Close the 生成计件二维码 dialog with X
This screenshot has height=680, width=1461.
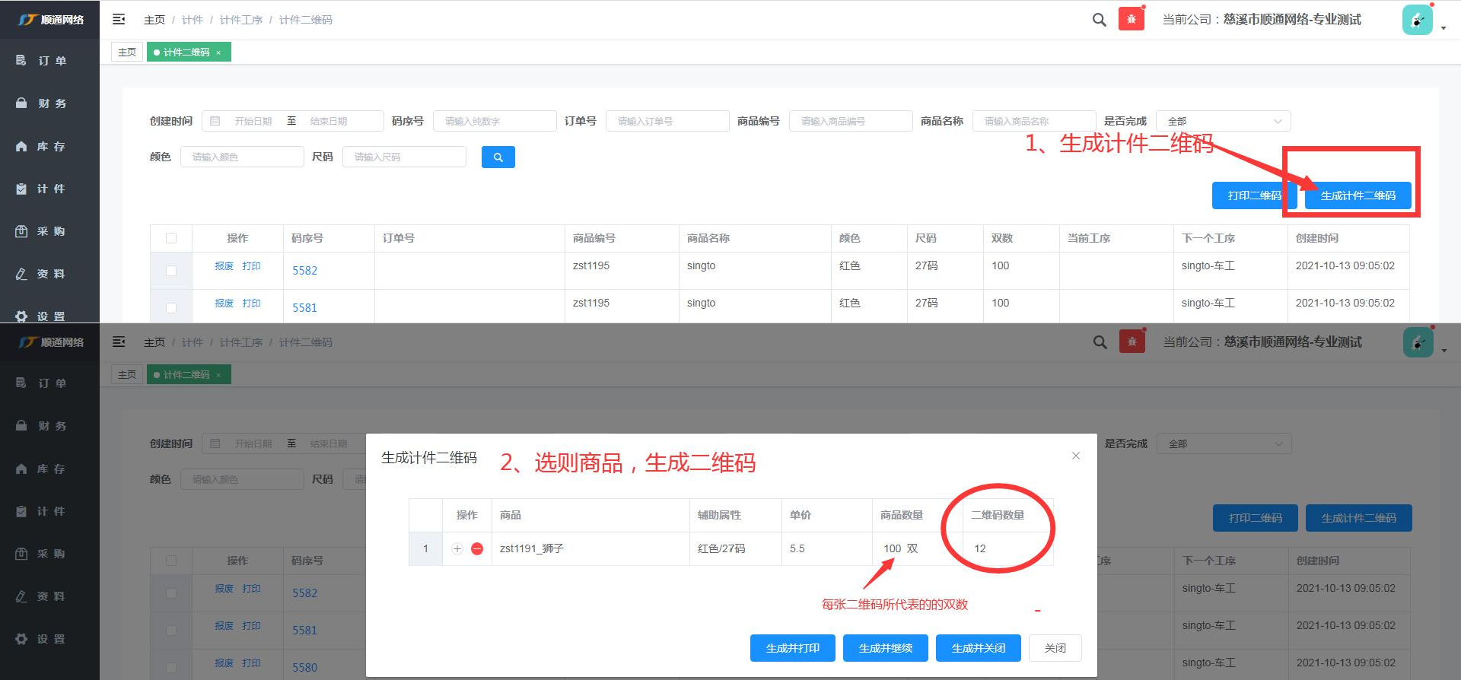1075,456
